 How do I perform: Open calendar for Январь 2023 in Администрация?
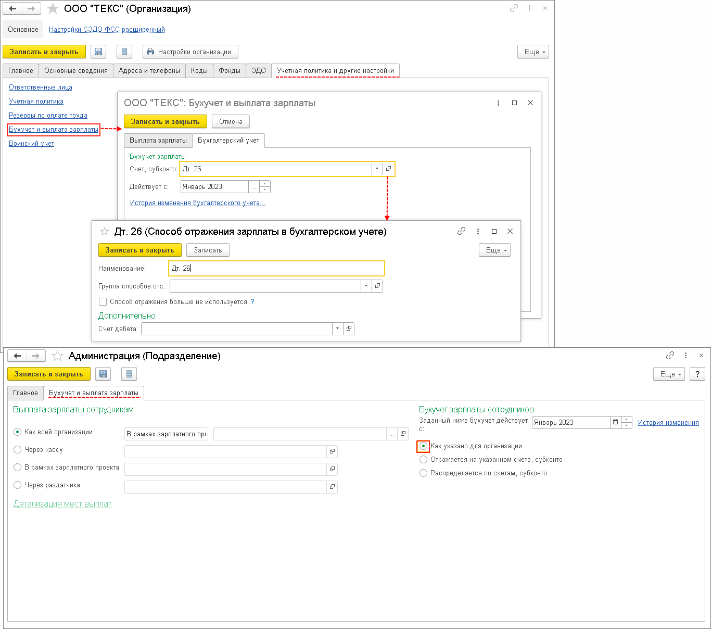[616, 422]
